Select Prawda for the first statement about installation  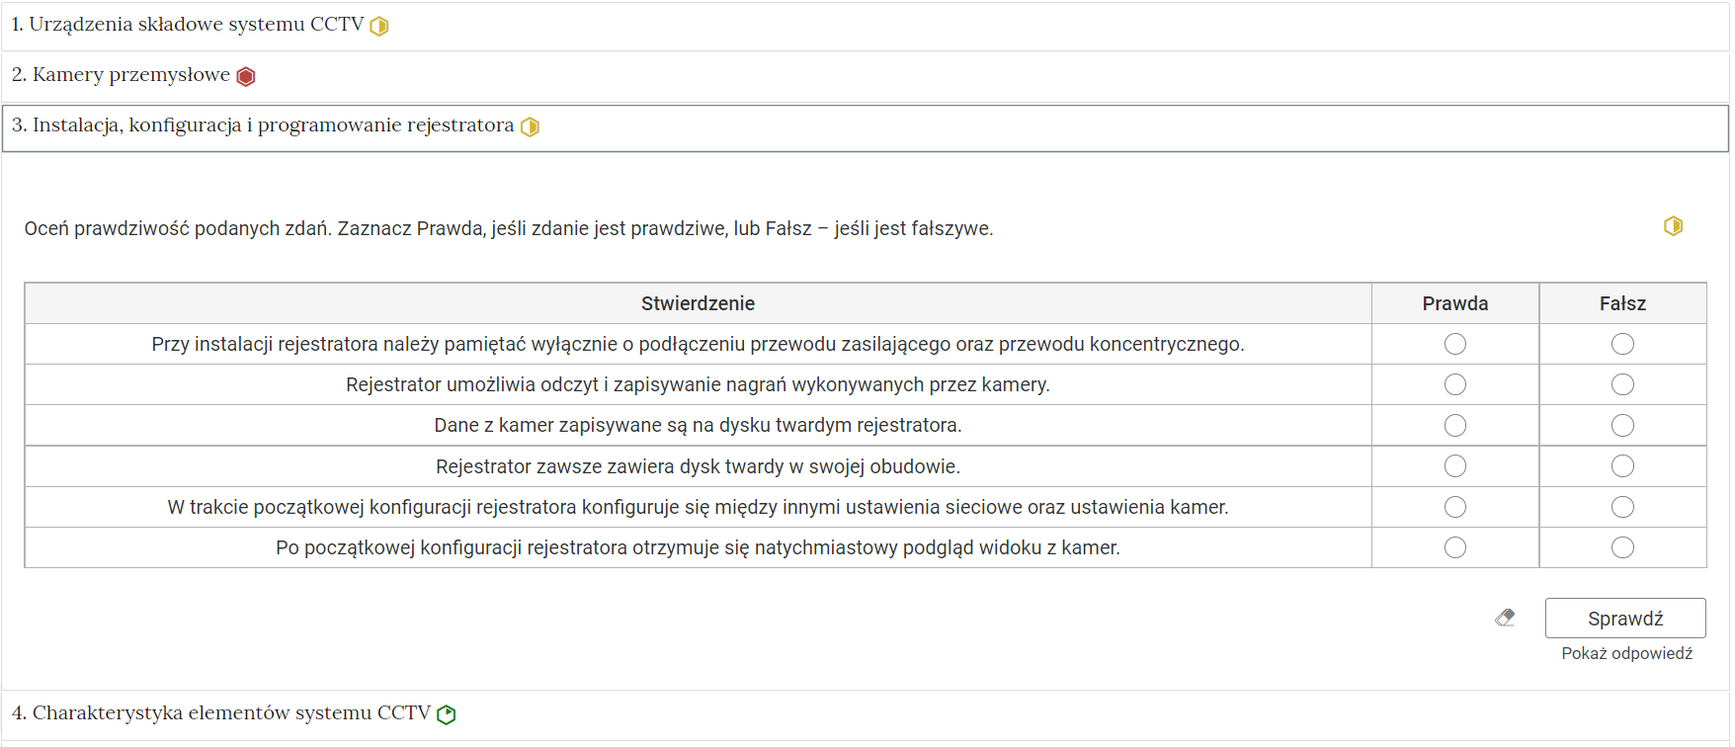coord(1454,344)
